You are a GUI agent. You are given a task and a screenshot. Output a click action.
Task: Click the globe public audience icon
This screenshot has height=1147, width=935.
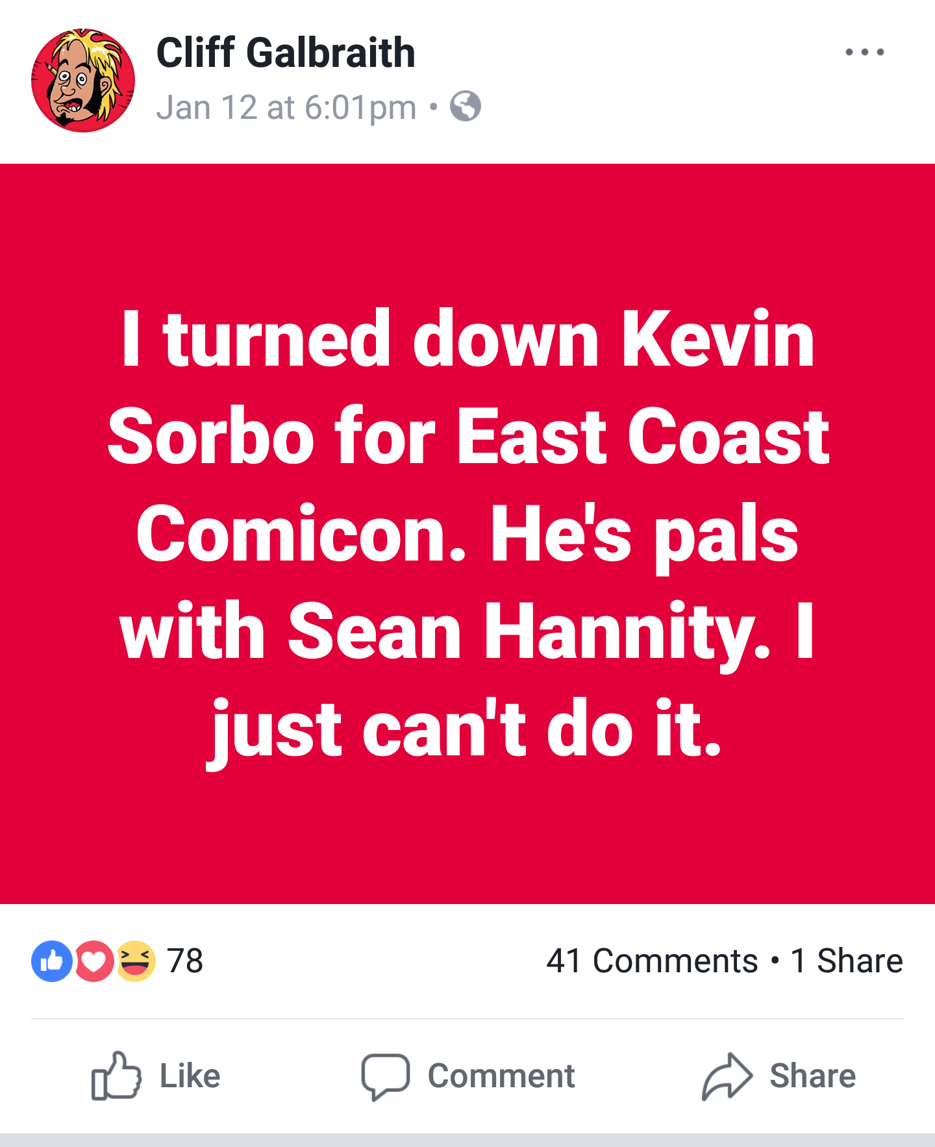coord(466,107)
